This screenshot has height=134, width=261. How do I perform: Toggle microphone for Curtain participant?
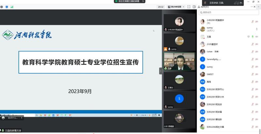pos(253,52)
